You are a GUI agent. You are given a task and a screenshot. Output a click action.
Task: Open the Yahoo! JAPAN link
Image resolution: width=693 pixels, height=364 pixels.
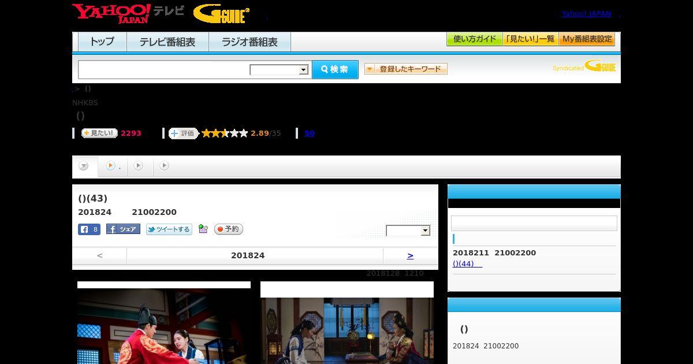[586, 14]
